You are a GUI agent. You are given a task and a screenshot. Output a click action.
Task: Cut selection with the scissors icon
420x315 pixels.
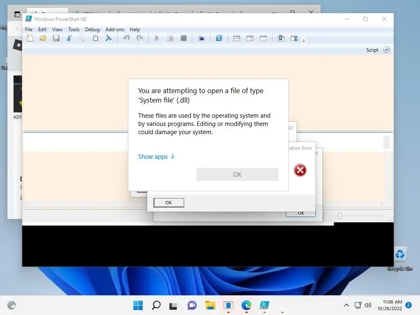tap(69, 38)
